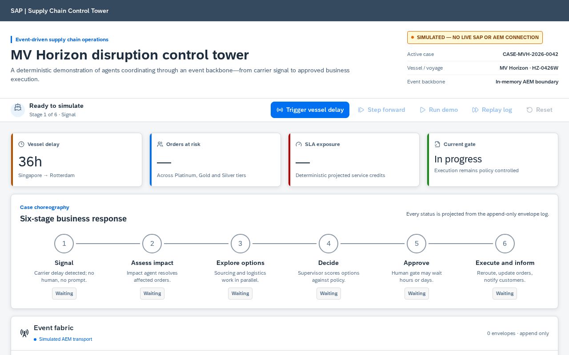Click the people icon on Orders at risk

point(160,144)
